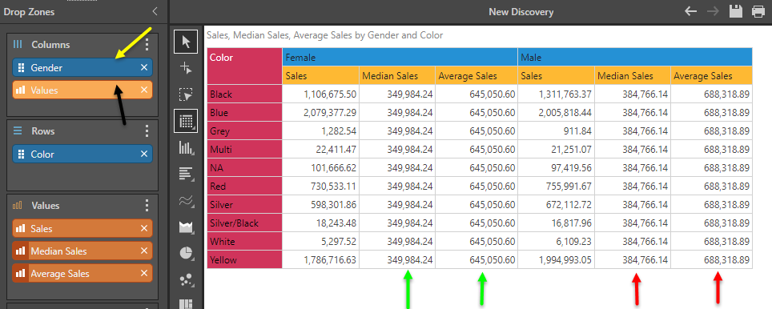
Task: Remove Color chip from Rows
Action: pyautogui.click(x=144, y=154)
